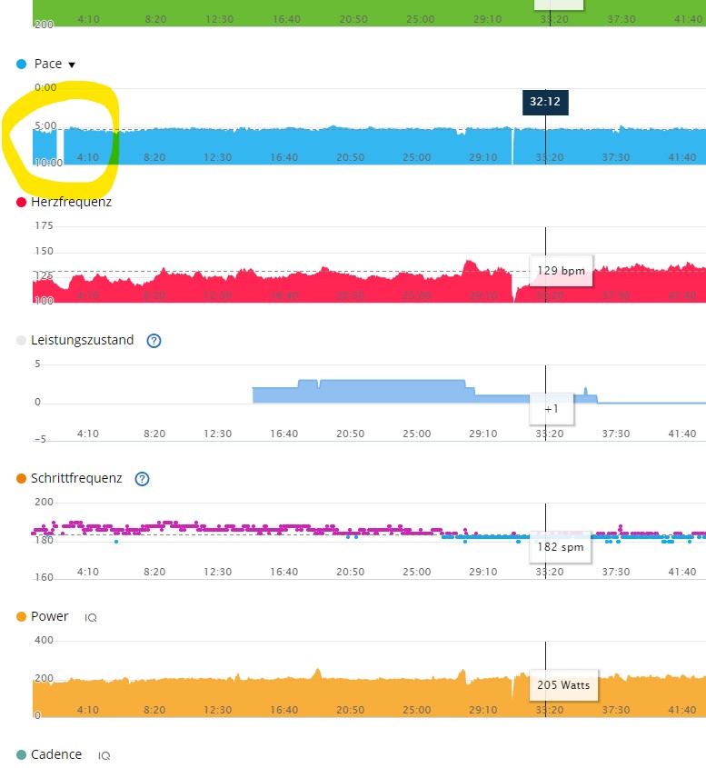Image resolution: width=706 pixels, height=768 pixels.
Task: Click the 205 Watts power tooltip
Action: tap(563, 685)
